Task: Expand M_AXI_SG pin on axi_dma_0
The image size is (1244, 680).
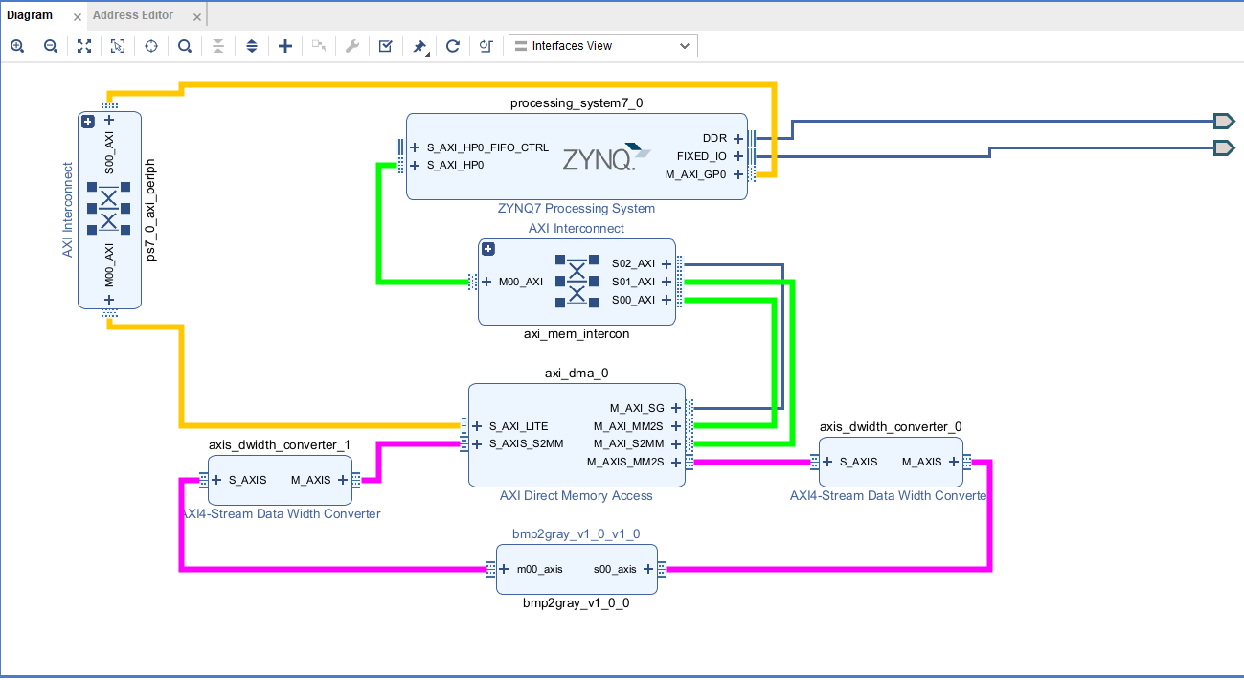Action: tap(676, 408)
